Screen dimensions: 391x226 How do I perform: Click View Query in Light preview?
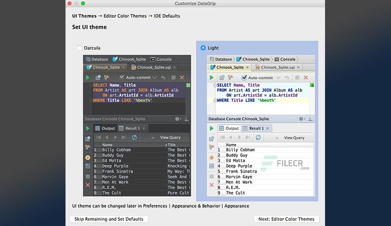pyautogui.click(x=294, y=138)
